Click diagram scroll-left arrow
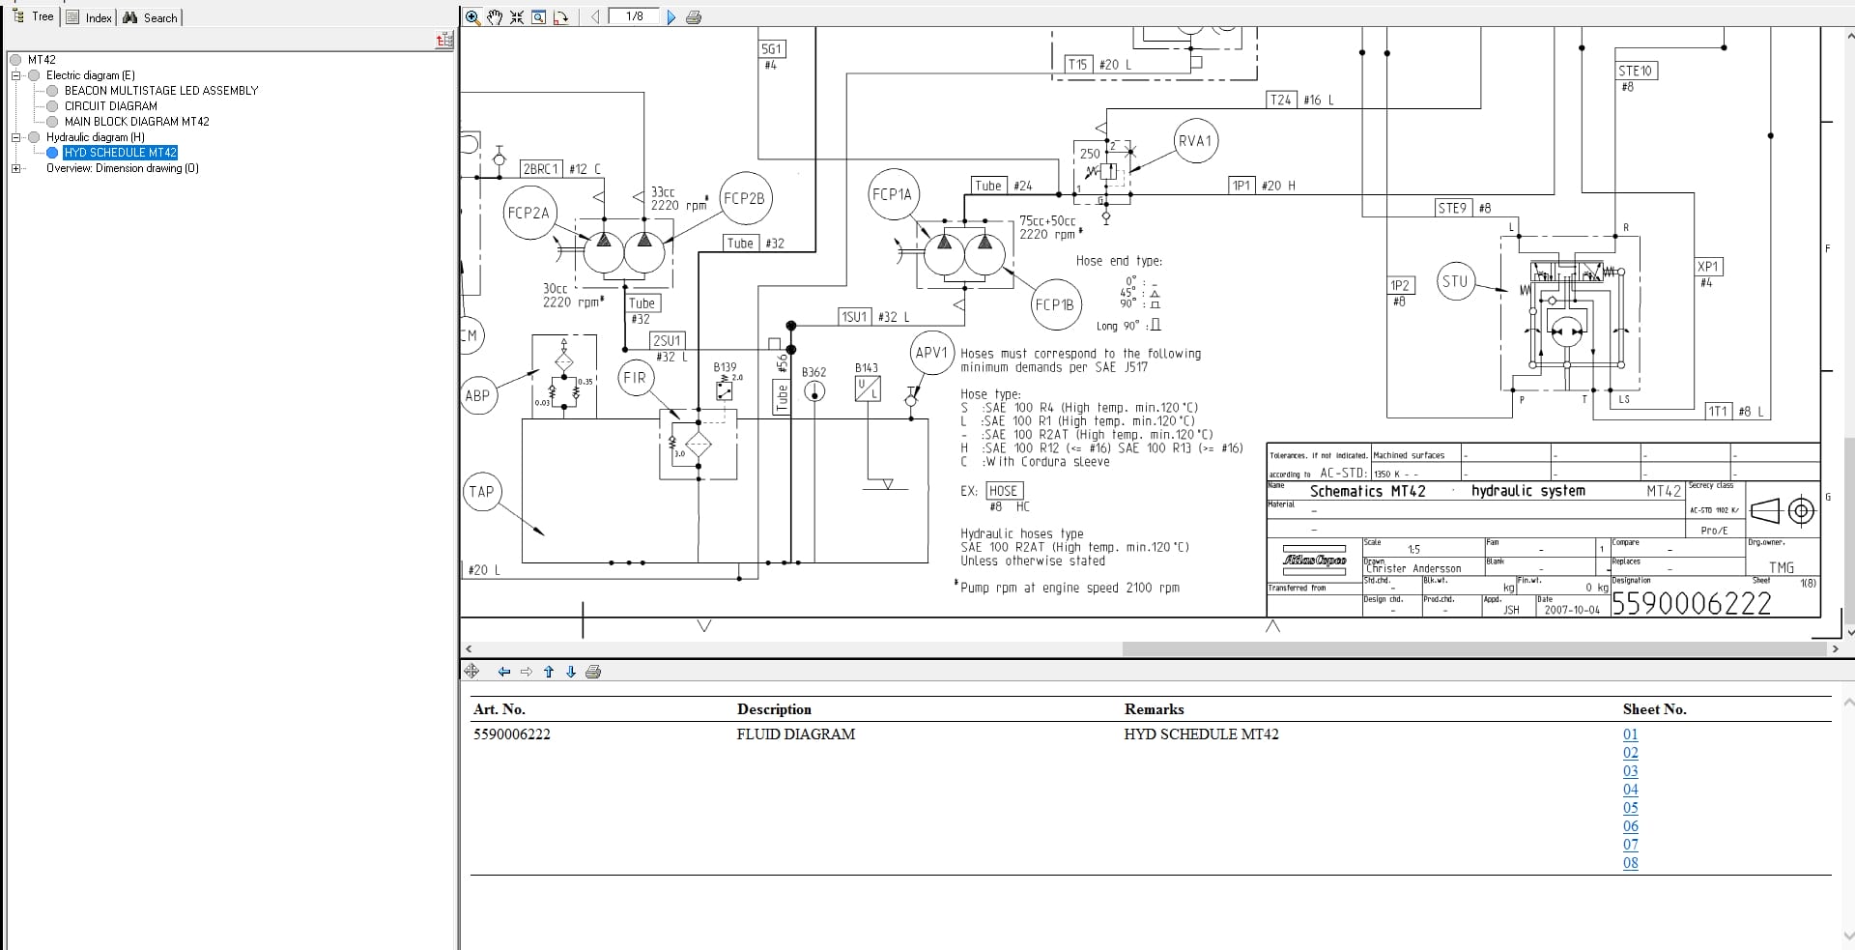This screenshot has width=1855, height=950. click(x=469, y=648)
